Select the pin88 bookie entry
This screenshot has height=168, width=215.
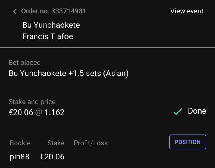coord(20,157)
